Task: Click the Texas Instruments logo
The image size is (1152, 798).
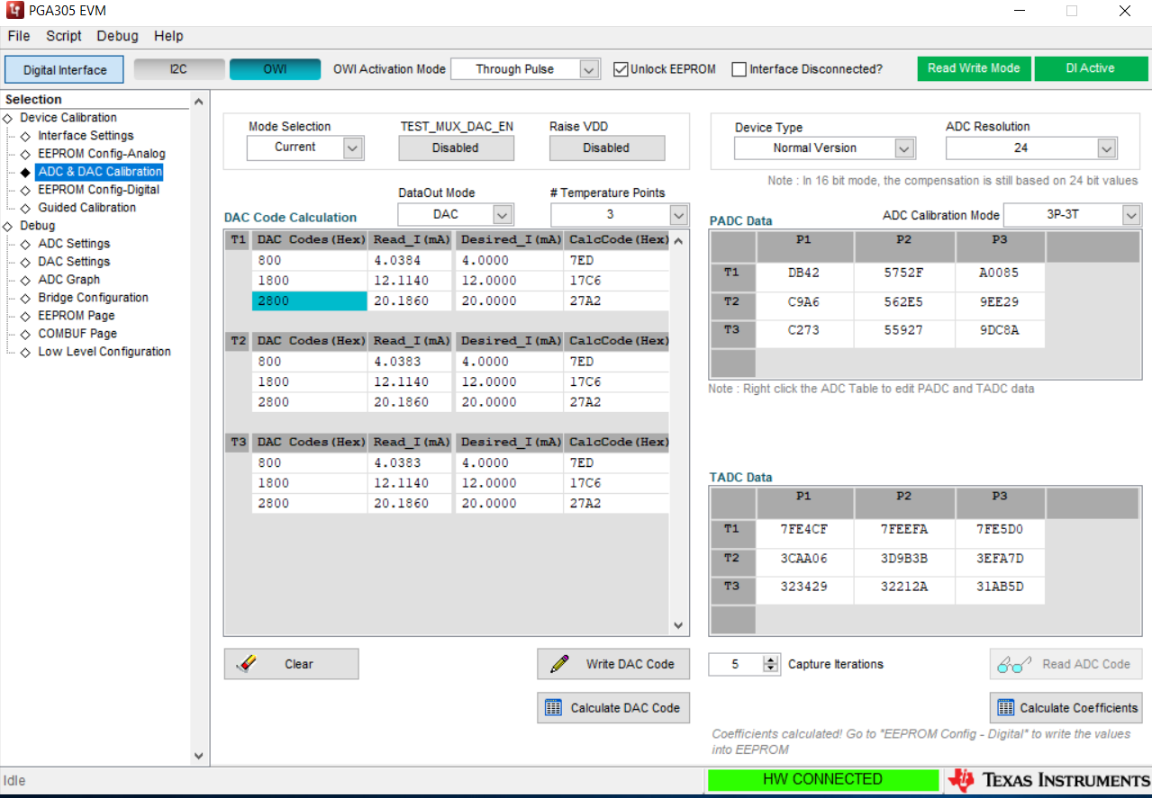Action: tap(1048, 780)
